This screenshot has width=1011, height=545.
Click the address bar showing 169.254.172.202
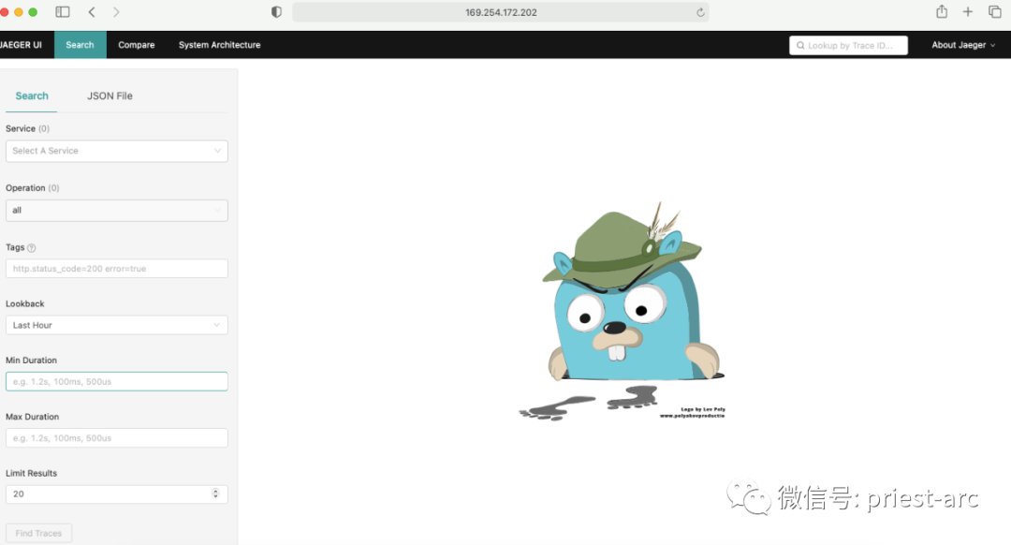point(501,12)
